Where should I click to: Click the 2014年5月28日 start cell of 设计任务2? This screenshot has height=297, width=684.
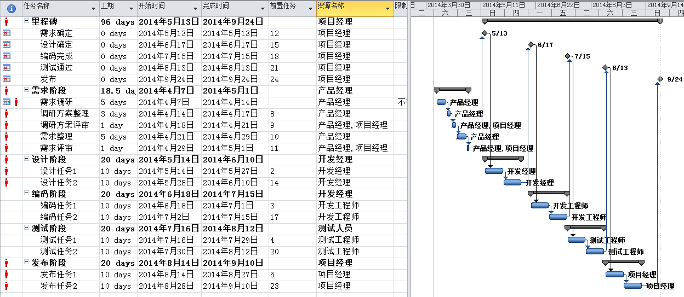[x=168, y=183]
